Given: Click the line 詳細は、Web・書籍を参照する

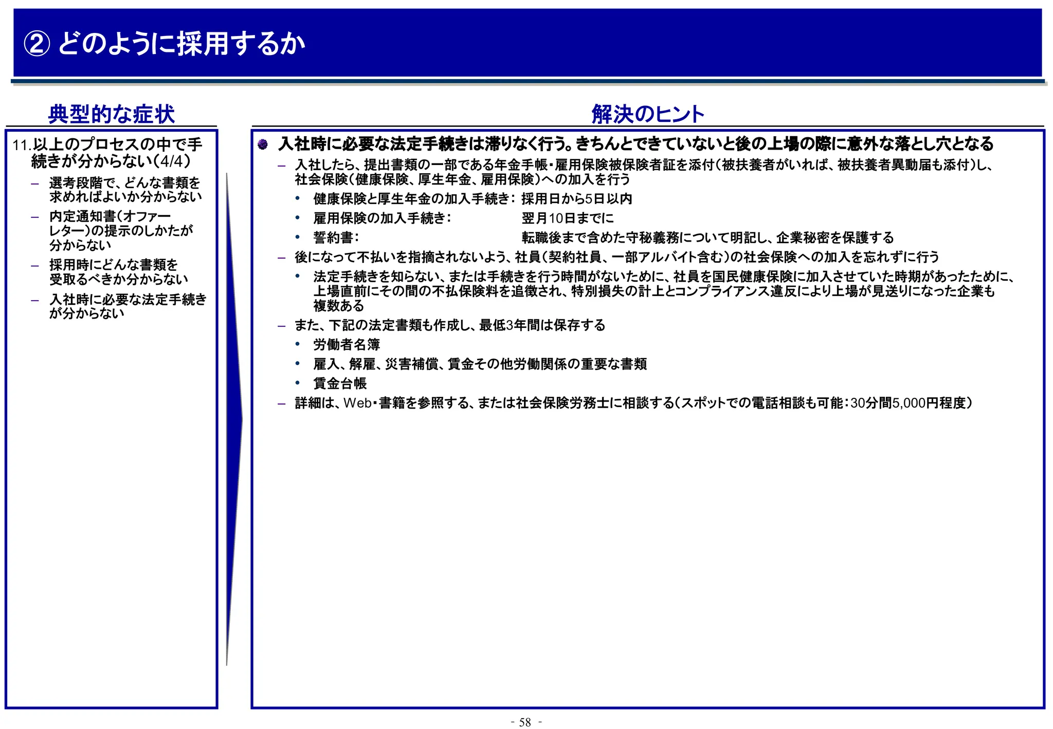Looking at the screenshot, I should (x=633, y=403).
